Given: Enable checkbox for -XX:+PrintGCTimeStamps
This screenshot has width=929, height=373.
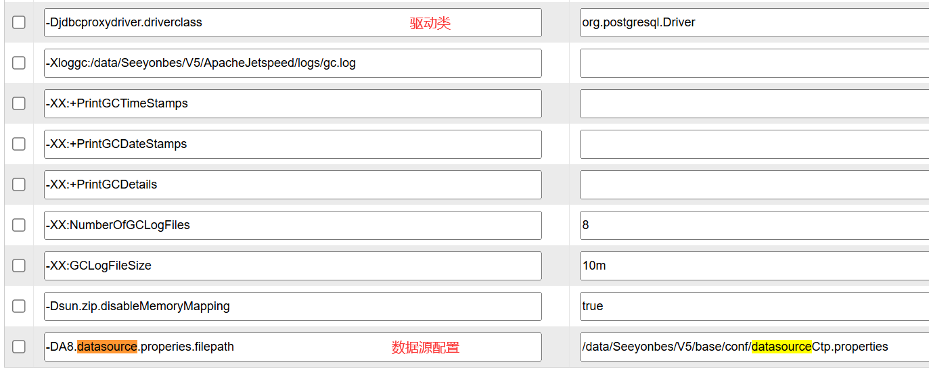Looking at the screenshot, I should (x=19, y=103).
